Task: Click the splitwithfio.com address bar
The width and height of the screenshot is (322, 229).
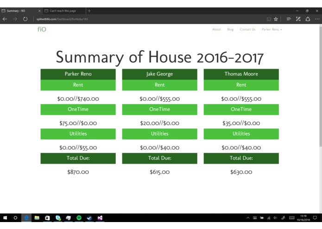Action: pyautogui.click(x=62, y=19)
